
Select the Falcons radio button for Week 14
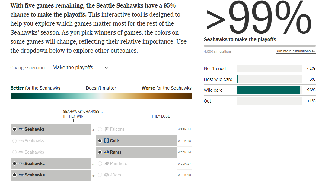[x=100, y=129]
